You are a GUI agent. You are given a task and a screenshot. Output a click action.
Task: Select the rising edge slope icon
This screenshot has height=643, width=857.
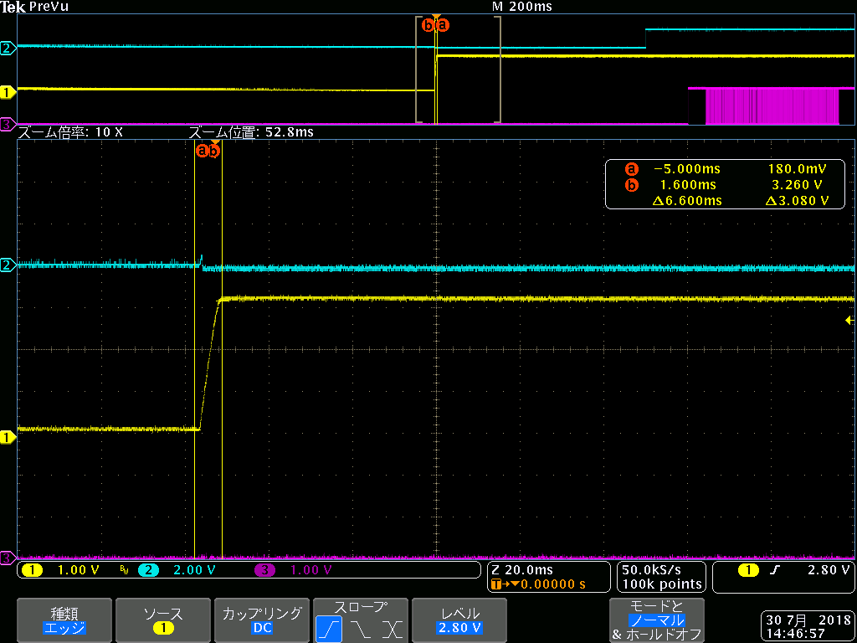(x=329, y=630)
